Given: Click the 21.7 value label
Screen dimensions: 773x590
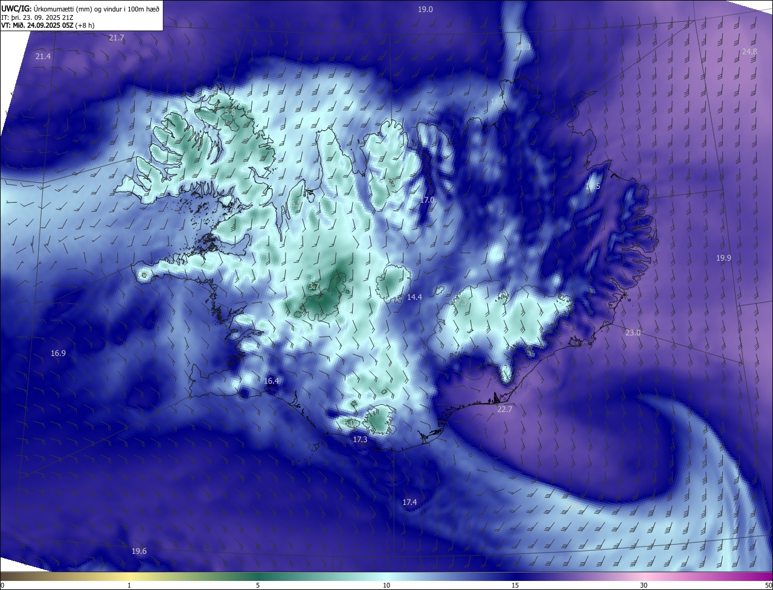Looking at the screenshot, I should click(x=117, y=38).
